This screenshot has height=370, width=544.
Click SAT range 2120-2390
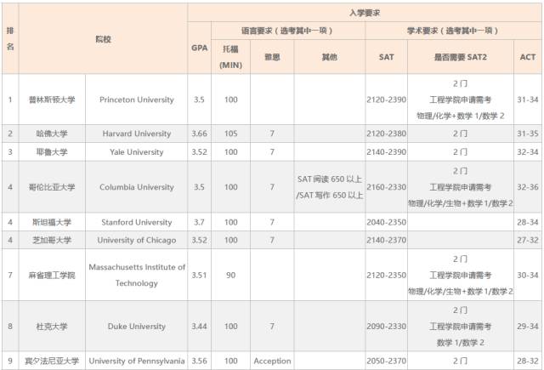coord(386,100)
